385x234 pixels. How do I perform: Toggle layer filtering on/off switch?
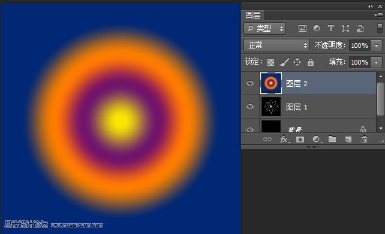[x=380, y=28]
